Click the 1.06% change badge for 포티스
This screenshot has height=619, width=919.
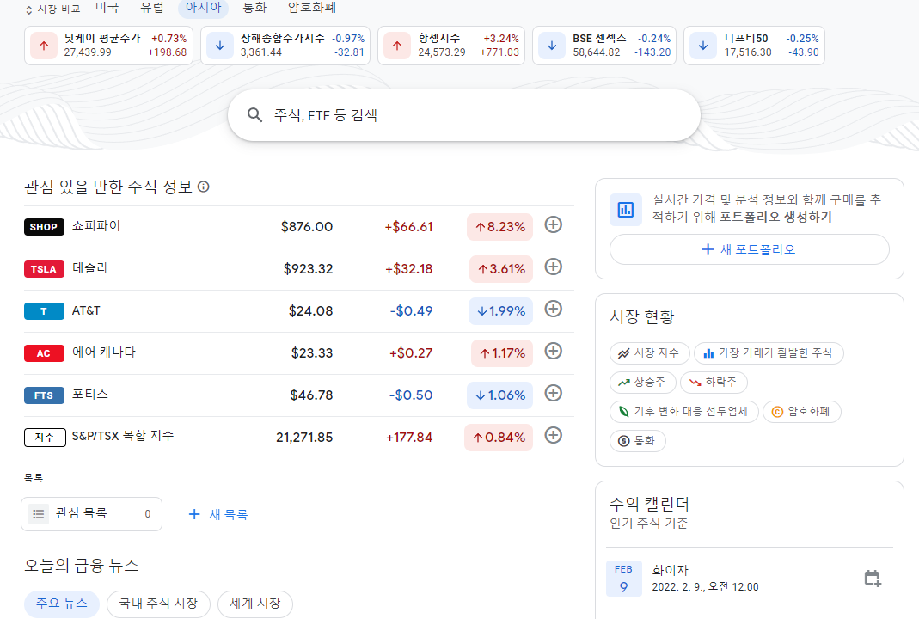point(499,395)
